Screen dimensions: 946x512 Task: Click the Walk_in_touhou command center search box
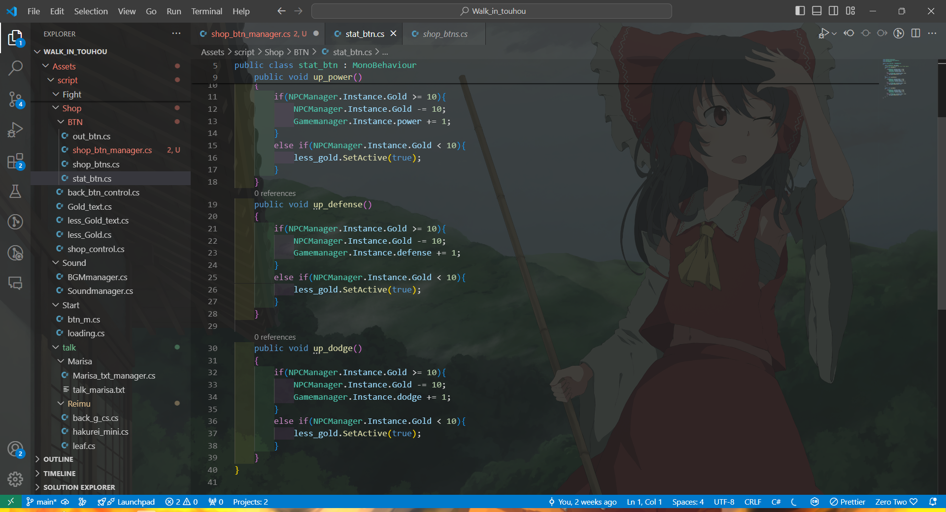point(492,11)
